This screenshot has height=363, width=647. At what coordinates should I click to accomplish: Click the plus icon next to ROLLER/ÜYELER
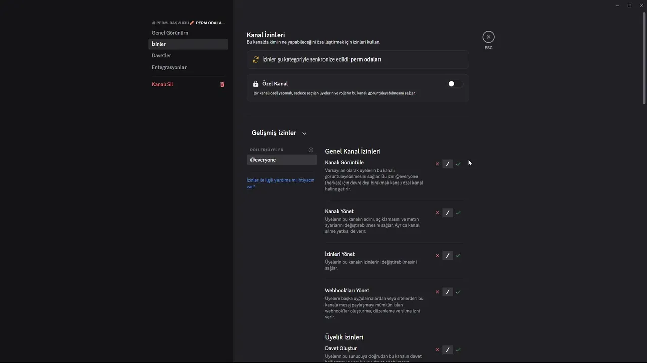click(311, 150)
